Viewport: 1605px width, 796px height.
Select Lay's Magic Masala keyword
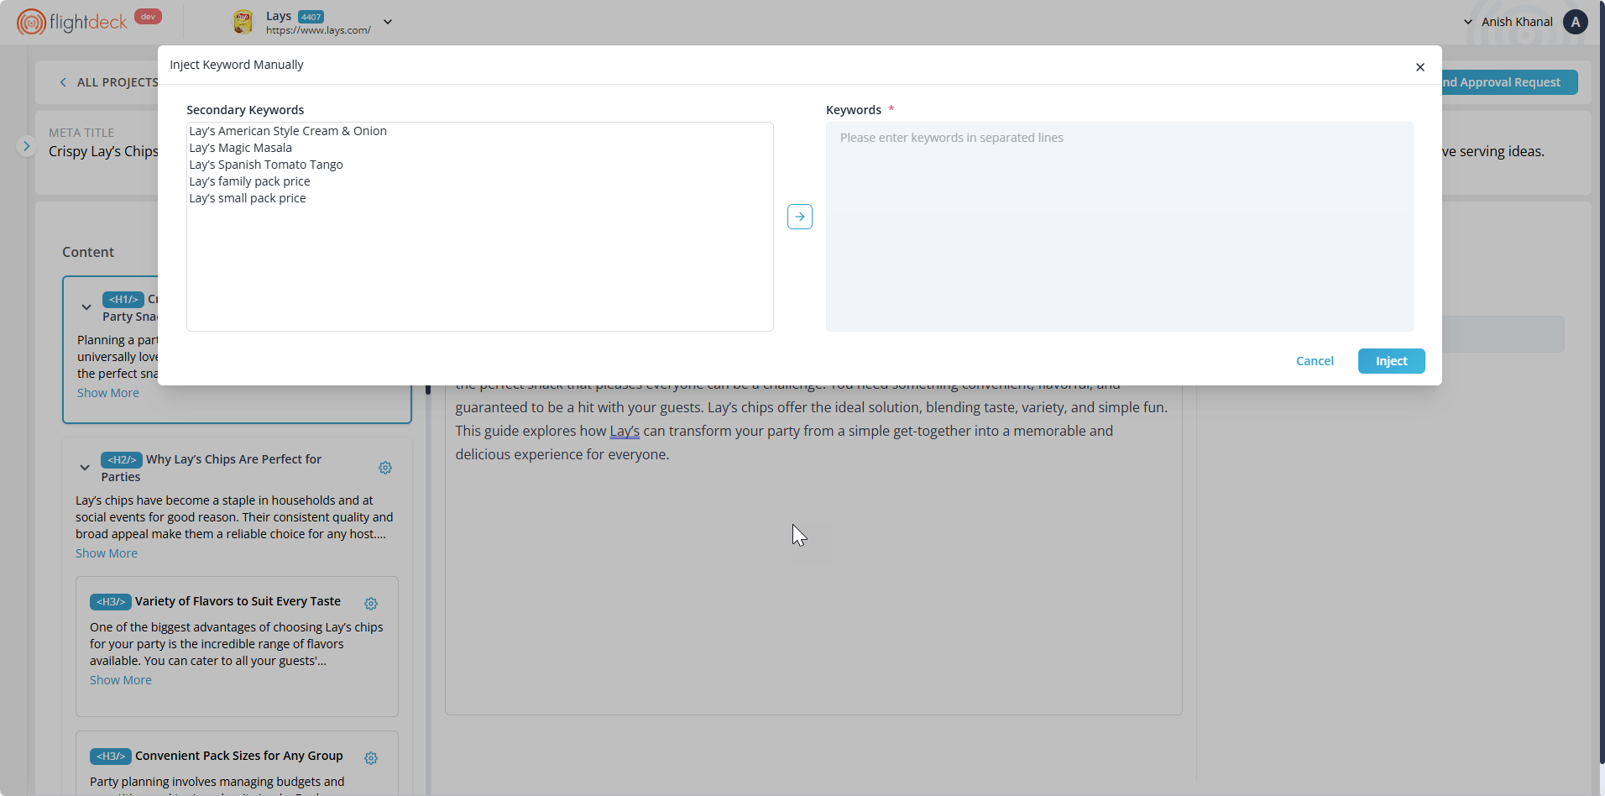click(x=241, y=148)
